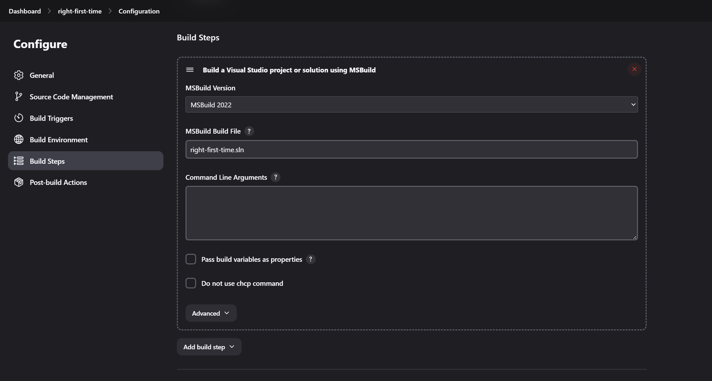Open right-first-time breadcrumb link
The height and width of the screenshot is (381, 712).
(x=80, y=11)
